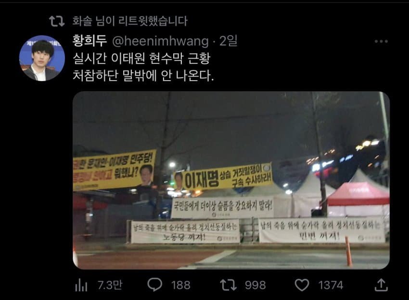This screenshot has height=300, width=409.
Task: Open the attached banner photo
Action: (x=231, y=180)
